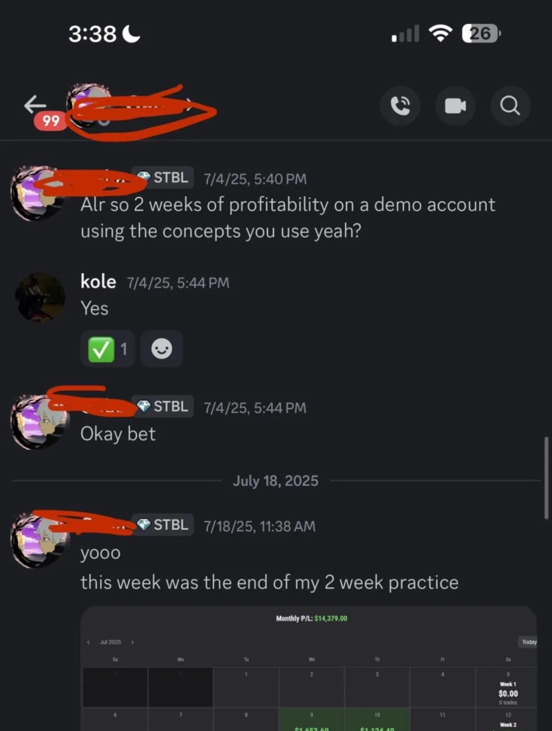Tap the STBL tag on 'Okay bet' message
This screenshot has width=552, height=731.
click(x=163, y=407)
